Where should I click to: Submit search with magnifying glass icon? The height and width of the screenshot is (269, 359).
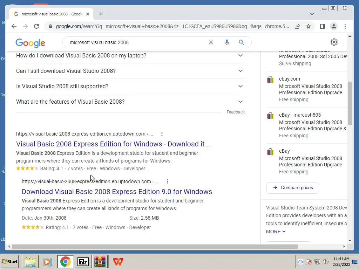point(241,42)
